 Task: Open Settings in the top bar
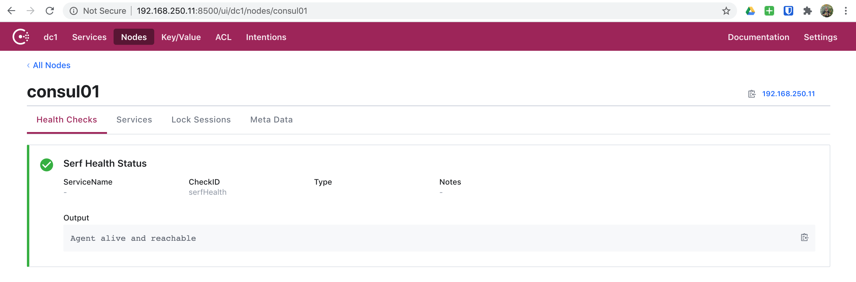click(820, 37)
